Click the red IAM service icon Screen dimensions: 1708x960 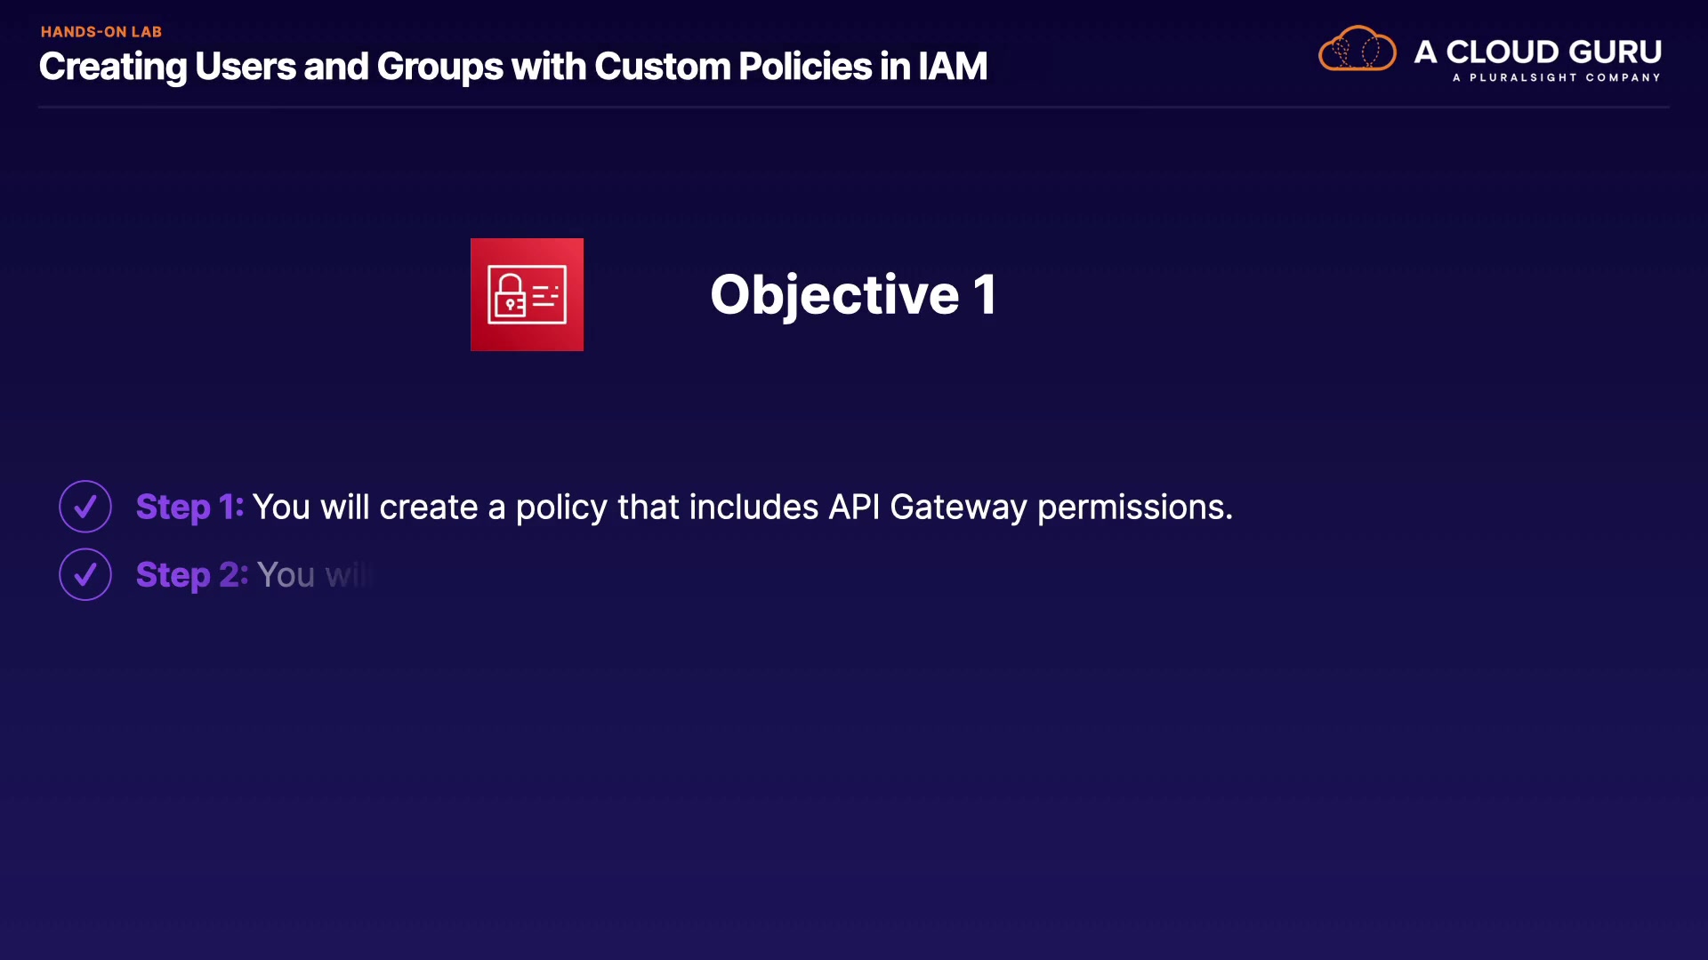pos(527,294)
